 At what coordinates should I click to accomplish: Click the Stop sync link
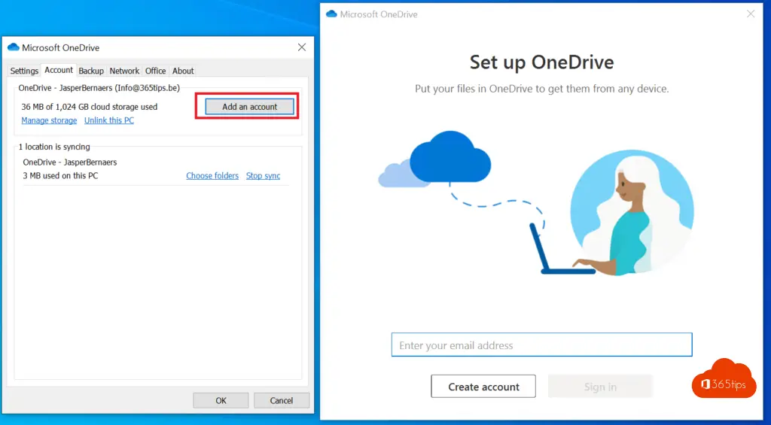click(x=263, y=175)
